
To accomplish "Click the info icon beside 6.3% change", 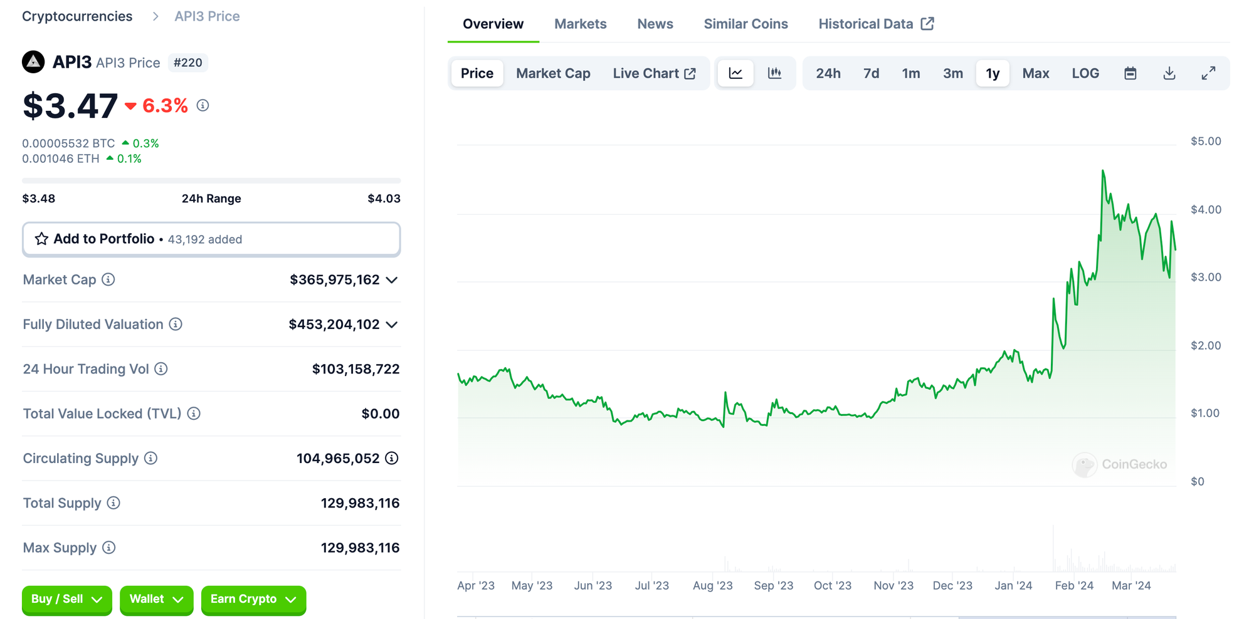I will click(203, 105).
